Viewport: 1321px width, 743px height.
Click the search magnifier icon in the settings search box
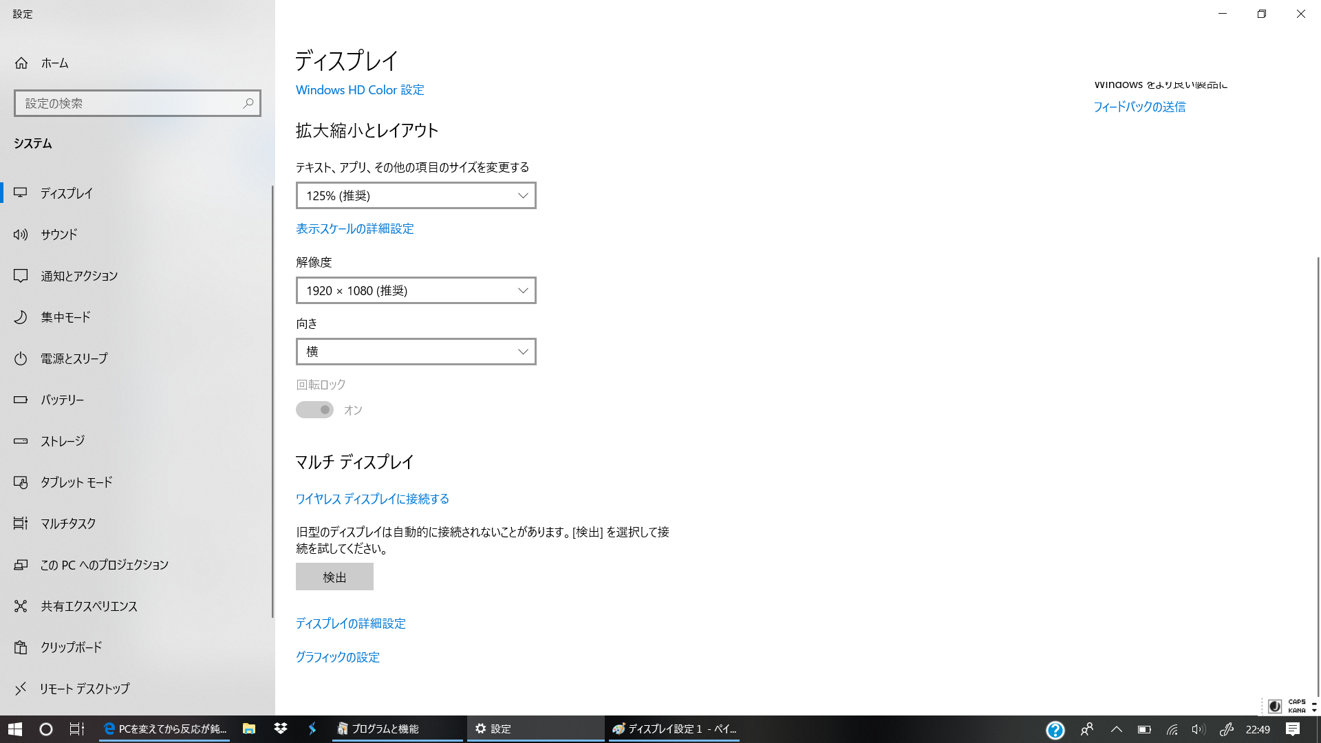pos(248,103)
